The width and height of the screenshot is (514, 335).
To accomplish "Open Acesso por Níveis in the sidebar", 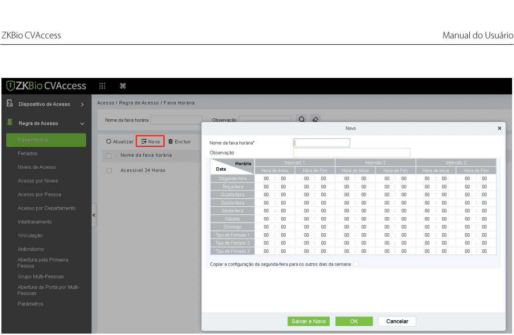I will pyautogui.click(x=38, y=181).
